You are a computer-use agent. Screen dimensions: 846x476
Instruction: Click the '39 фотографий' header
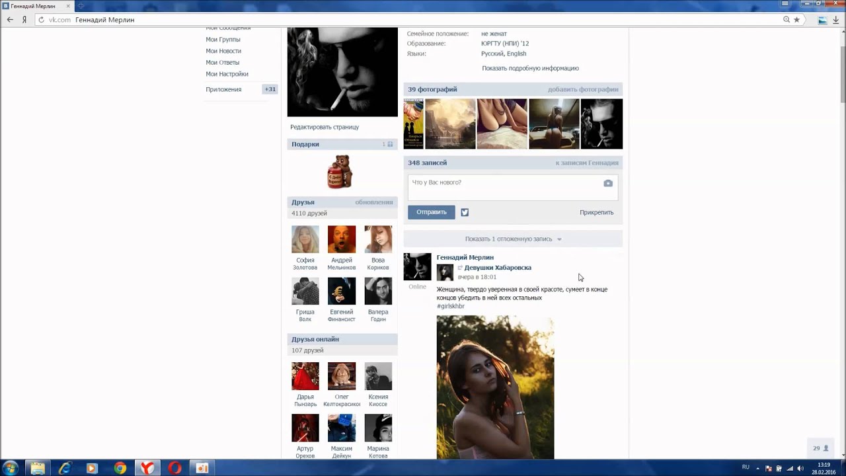(432, 89)
